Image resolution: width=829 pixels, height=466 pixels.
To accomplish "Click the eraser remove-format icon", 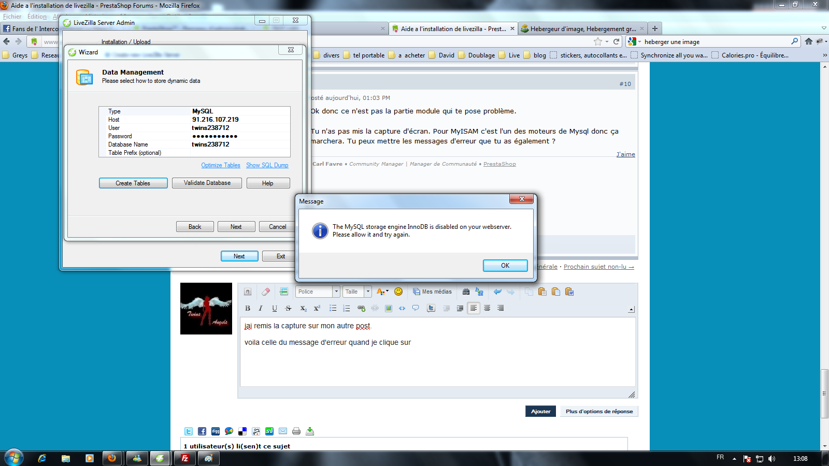I will [266, 292].
